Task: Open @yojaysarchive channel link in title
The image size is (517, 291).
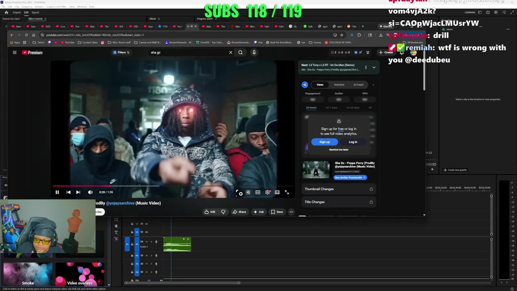Action: [x=120, y=203]
